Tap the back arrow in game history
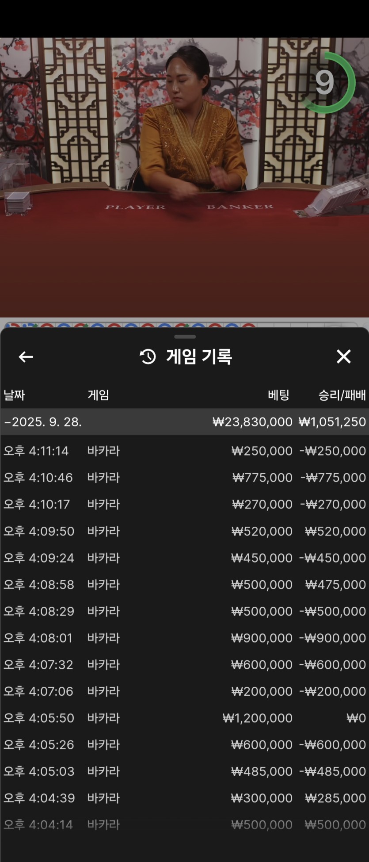Image resolution: width=369 pixels, height=862 pixels. (26, 356)
